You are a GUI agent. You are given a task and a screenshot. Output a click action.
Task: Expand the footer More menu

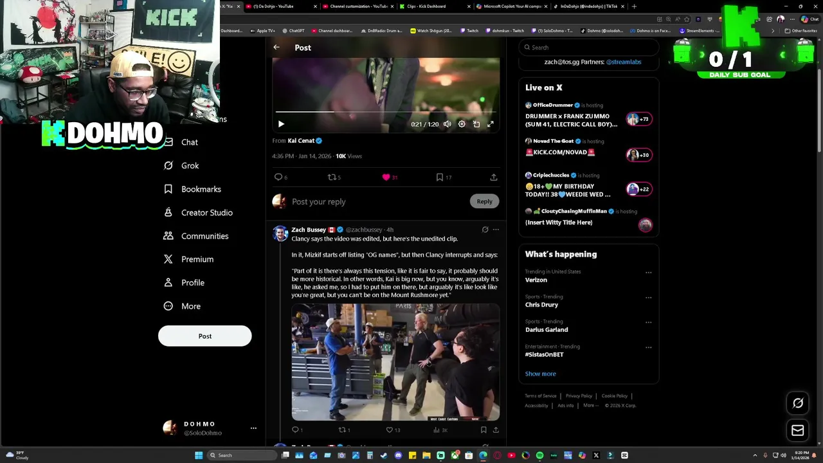(591, 406)
